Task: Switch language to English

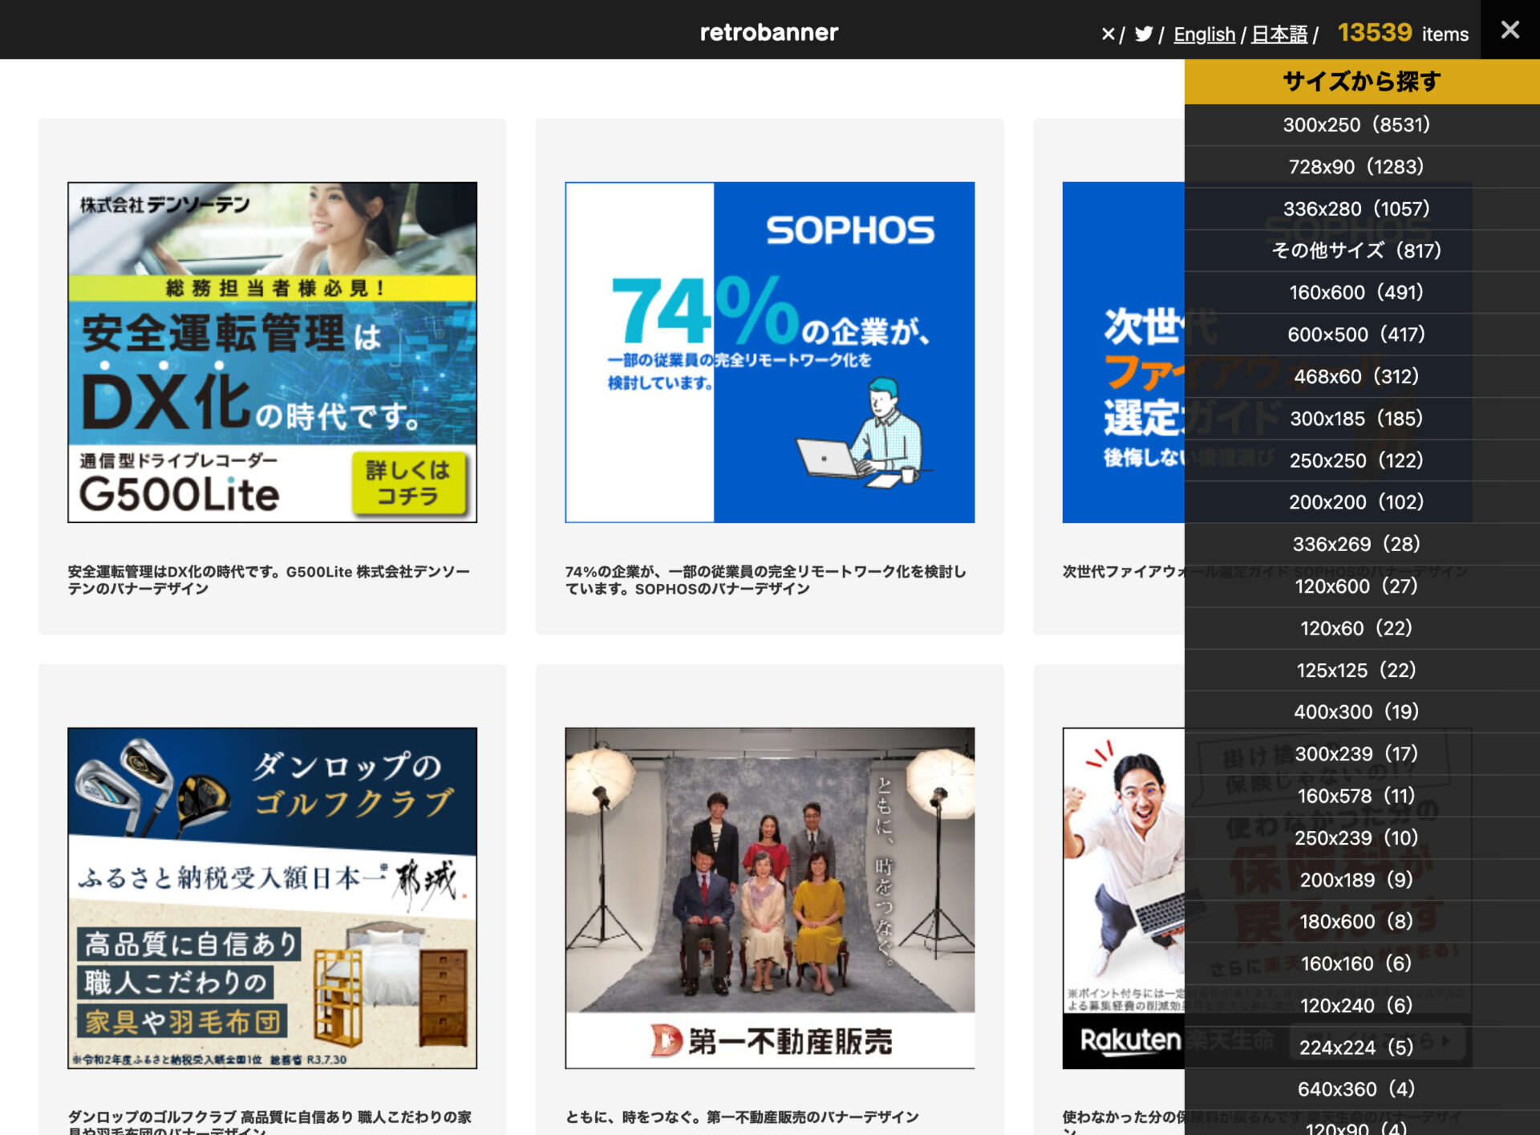Action: 1204,34
